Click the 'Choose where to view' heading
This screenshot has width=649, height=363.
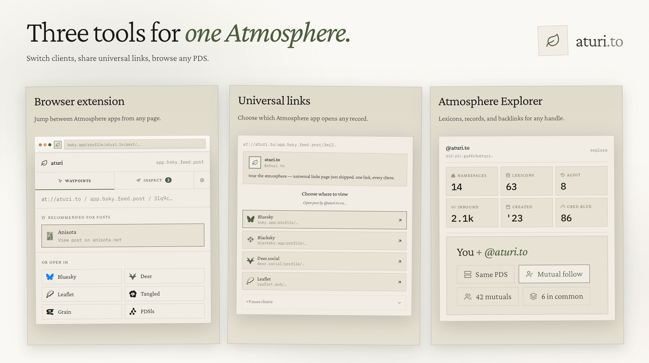pos(325,194)
